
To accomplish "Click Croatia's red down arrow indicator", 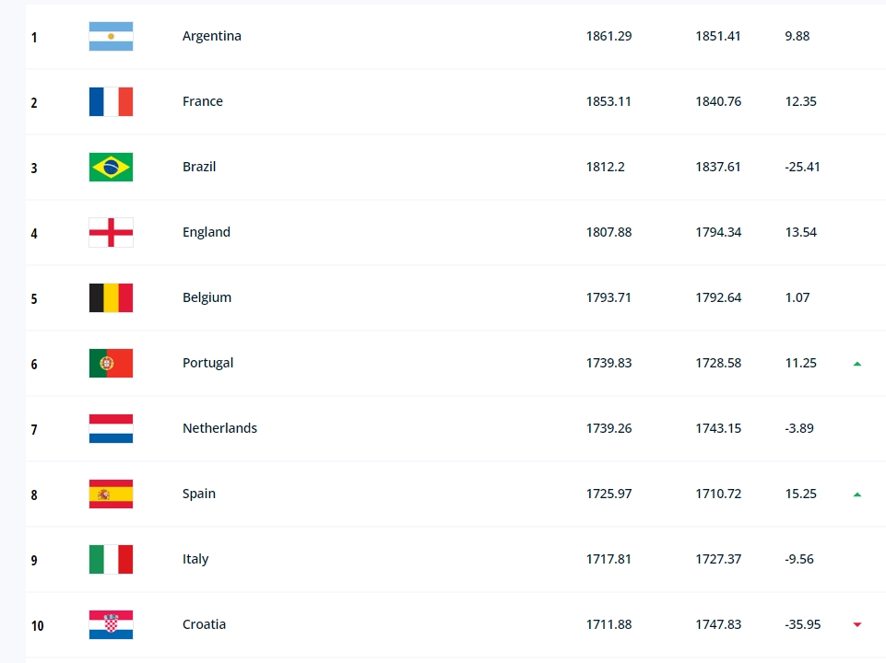I will point(857,625).
